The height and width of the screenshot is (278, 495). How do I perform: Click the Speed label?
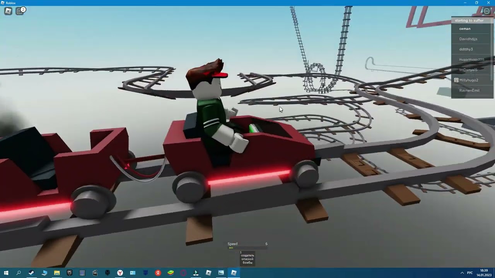[x=232, y=244]
